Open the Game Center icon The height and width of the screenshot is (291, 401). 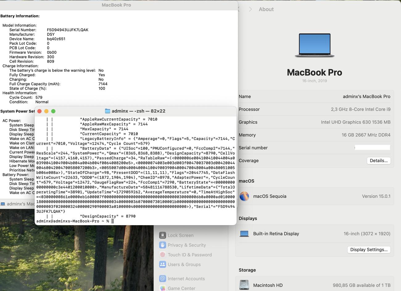point(163,288)
